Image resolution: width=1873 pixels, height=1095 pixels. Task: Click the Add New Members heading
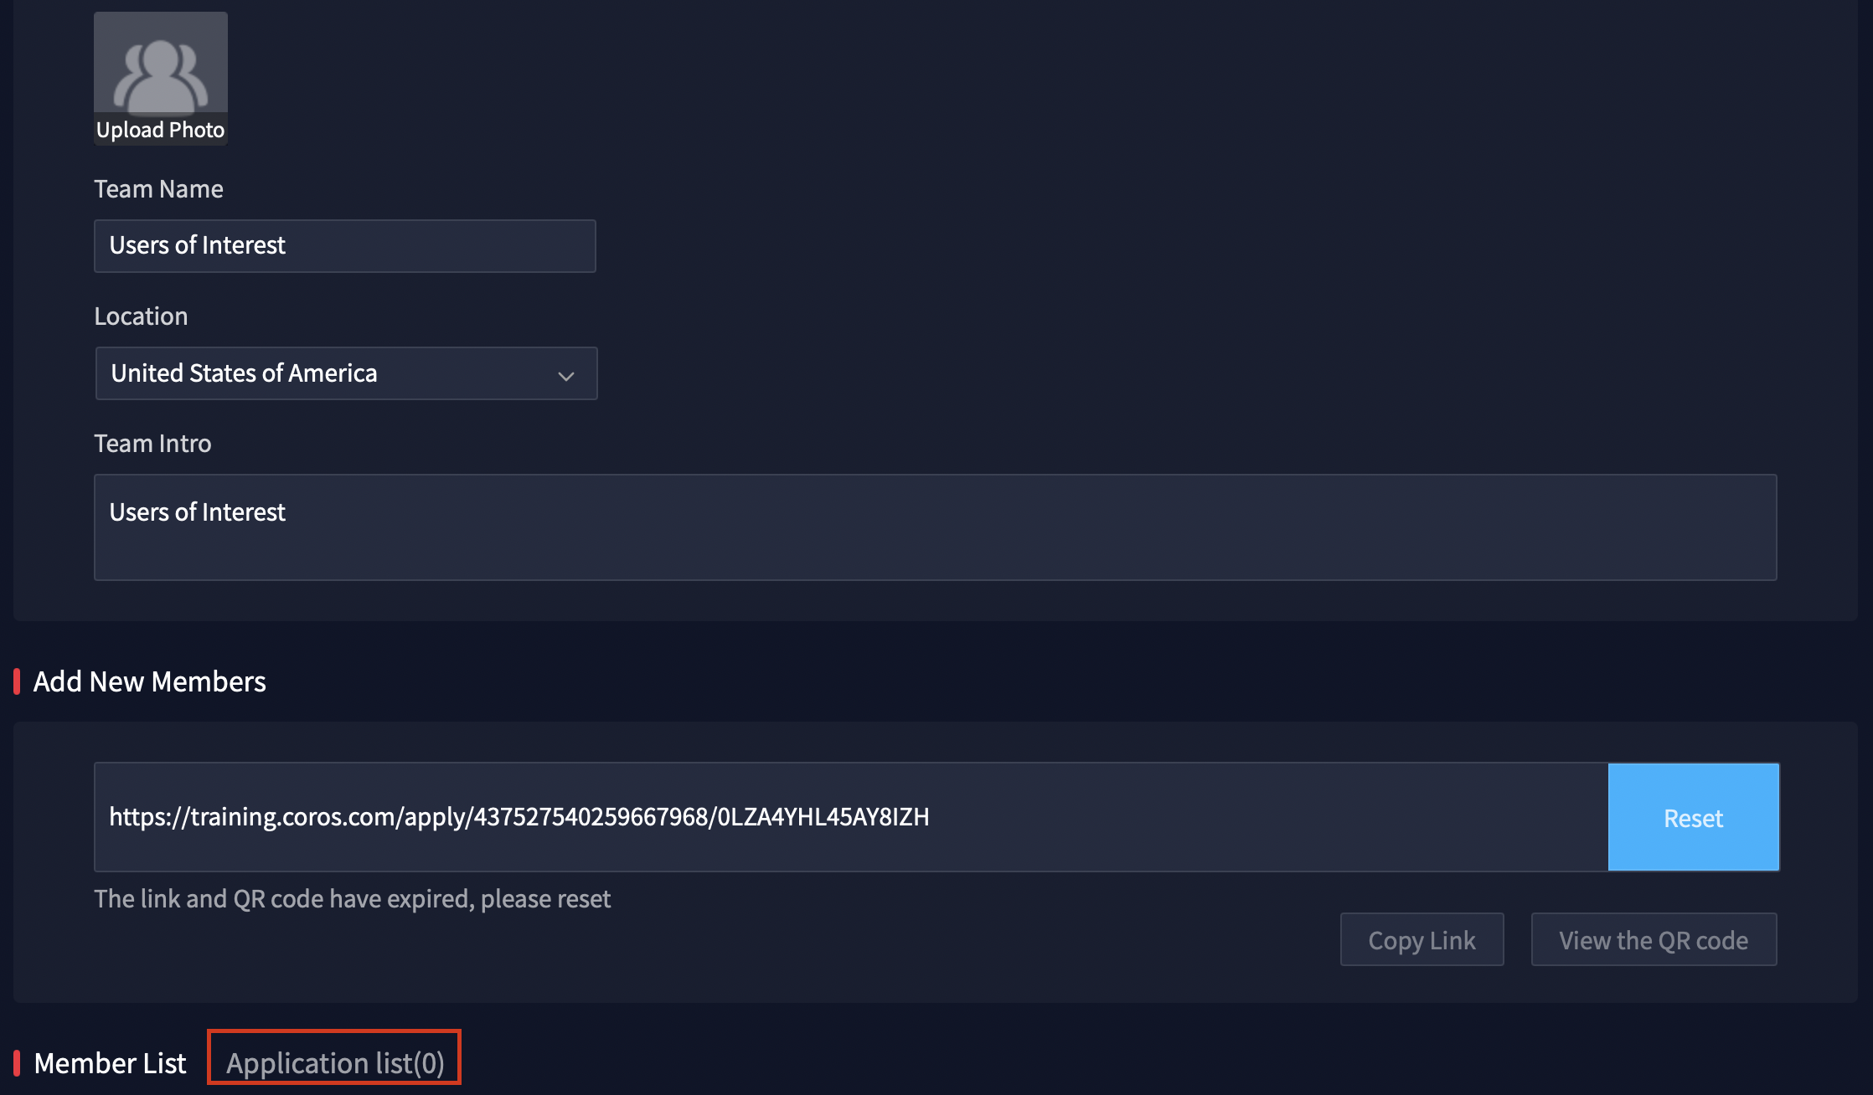[x=149, y=681]
